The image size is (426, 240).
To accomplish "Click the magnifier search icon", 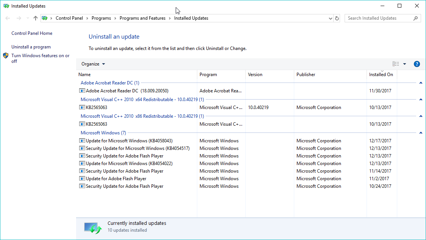I will coord(415,18).
